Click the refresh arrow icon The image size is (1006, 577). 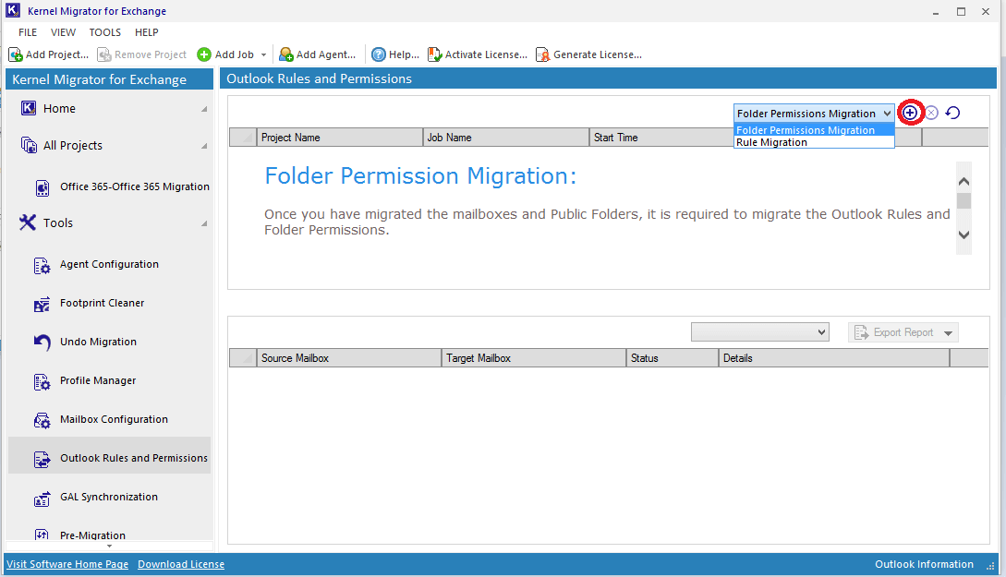tap(952, 113)
